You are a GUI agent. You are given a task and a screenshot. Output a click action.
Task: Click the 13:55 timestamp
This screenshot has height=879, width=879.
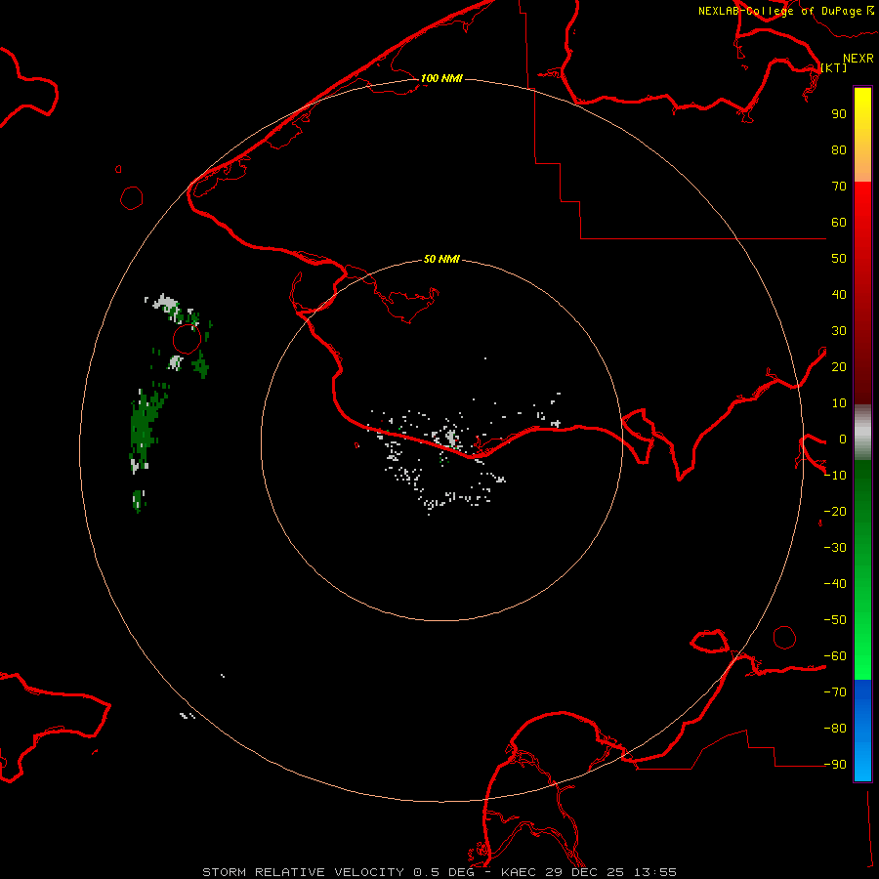[x=654, y=872]
